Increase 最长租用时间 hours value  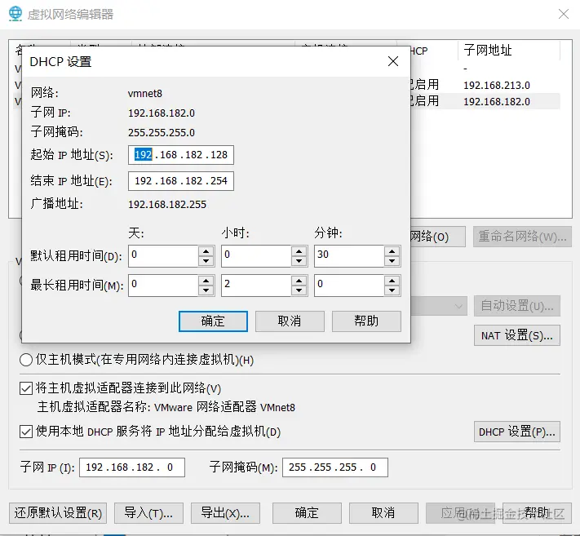tap(299, 281)
